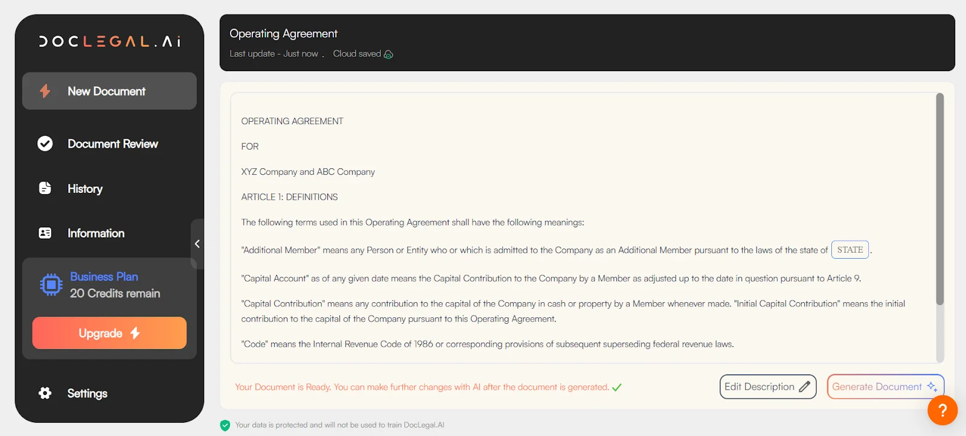Click the Generate Document button
Viewport: 966px width, 436px height.
pyautogui.click(x=884, y=387)
